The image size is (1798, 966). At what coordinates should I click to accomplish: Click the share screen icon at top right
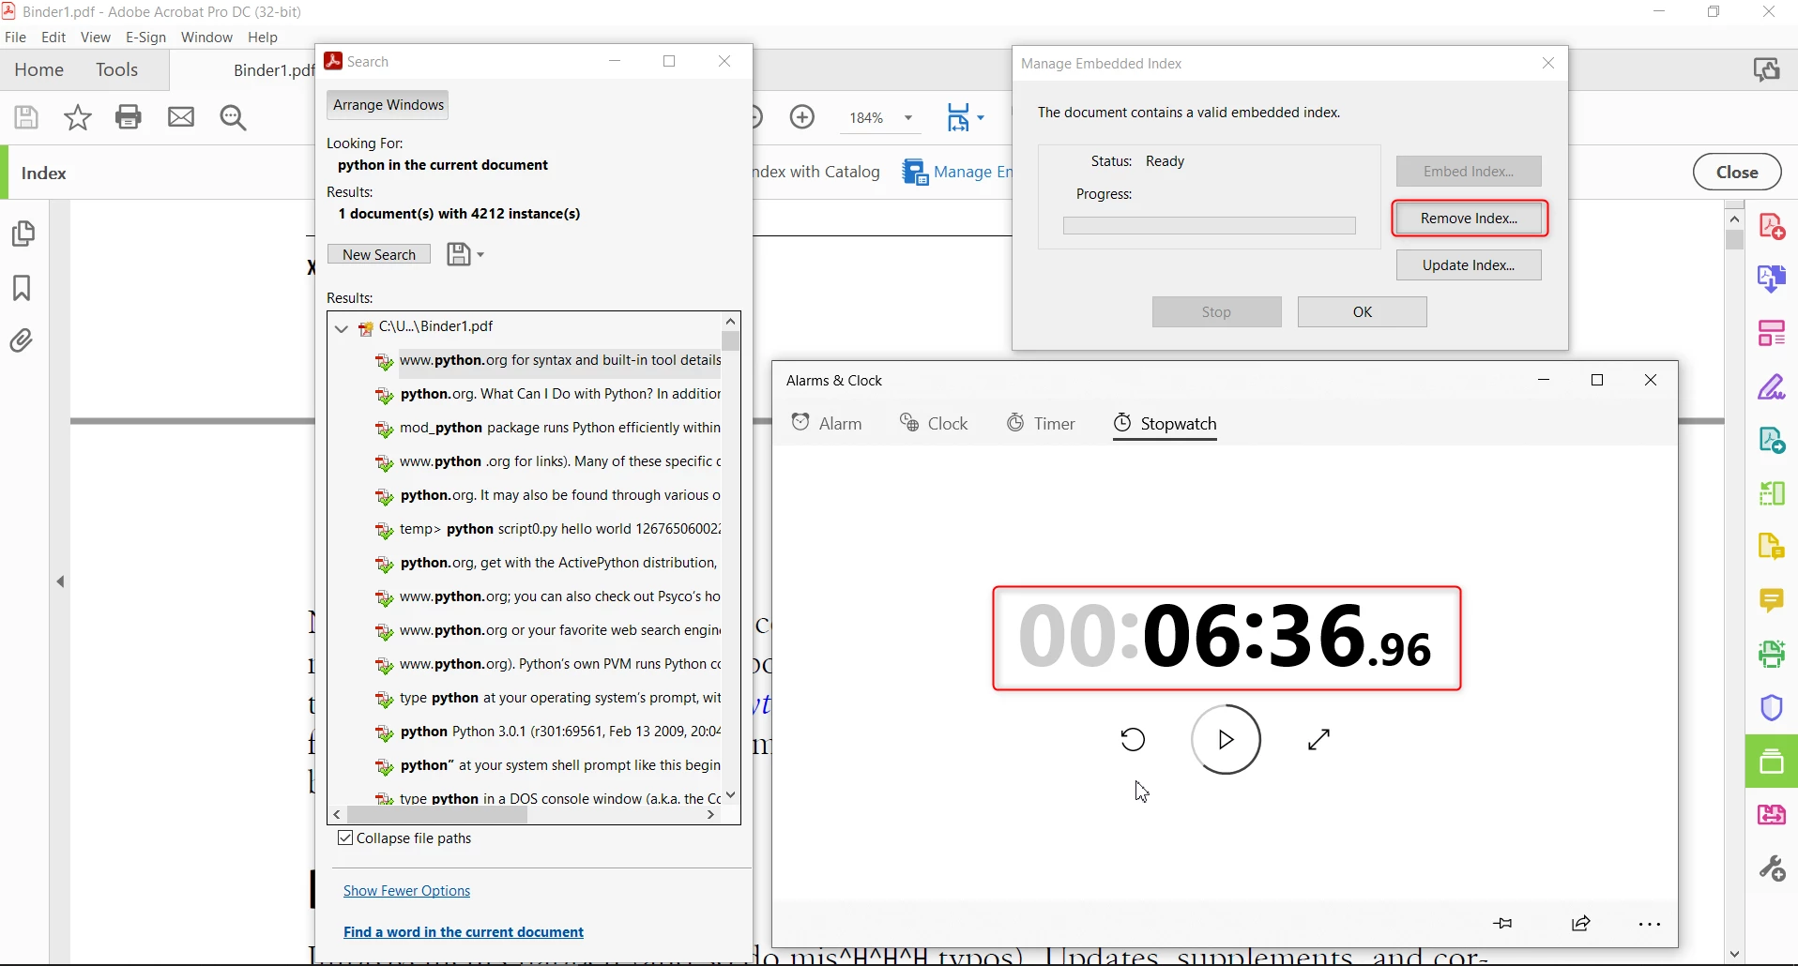(x=1768, y=70)
